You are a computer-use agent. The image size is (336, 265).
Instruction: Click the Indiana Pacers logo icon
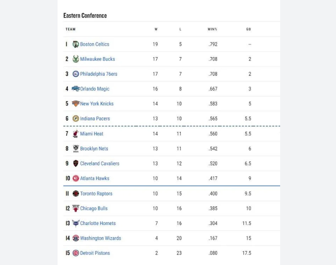(x=76, y=119)
